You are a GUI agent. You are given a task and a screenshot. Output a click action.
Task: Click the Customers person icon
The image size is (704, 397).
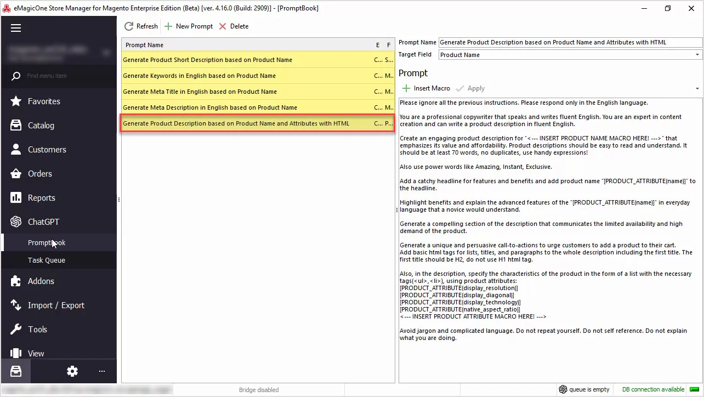[16, 149]
